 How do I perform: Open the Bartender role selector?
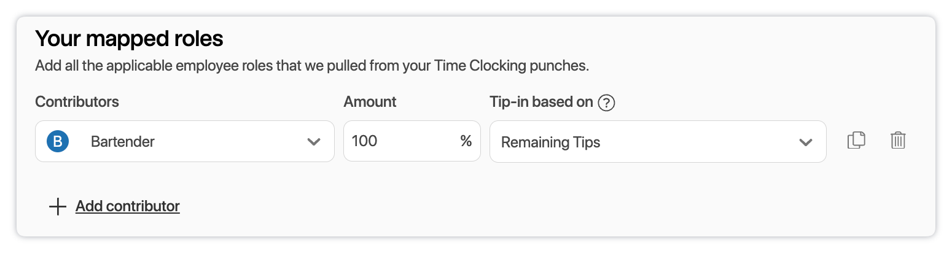coord(184,141)
